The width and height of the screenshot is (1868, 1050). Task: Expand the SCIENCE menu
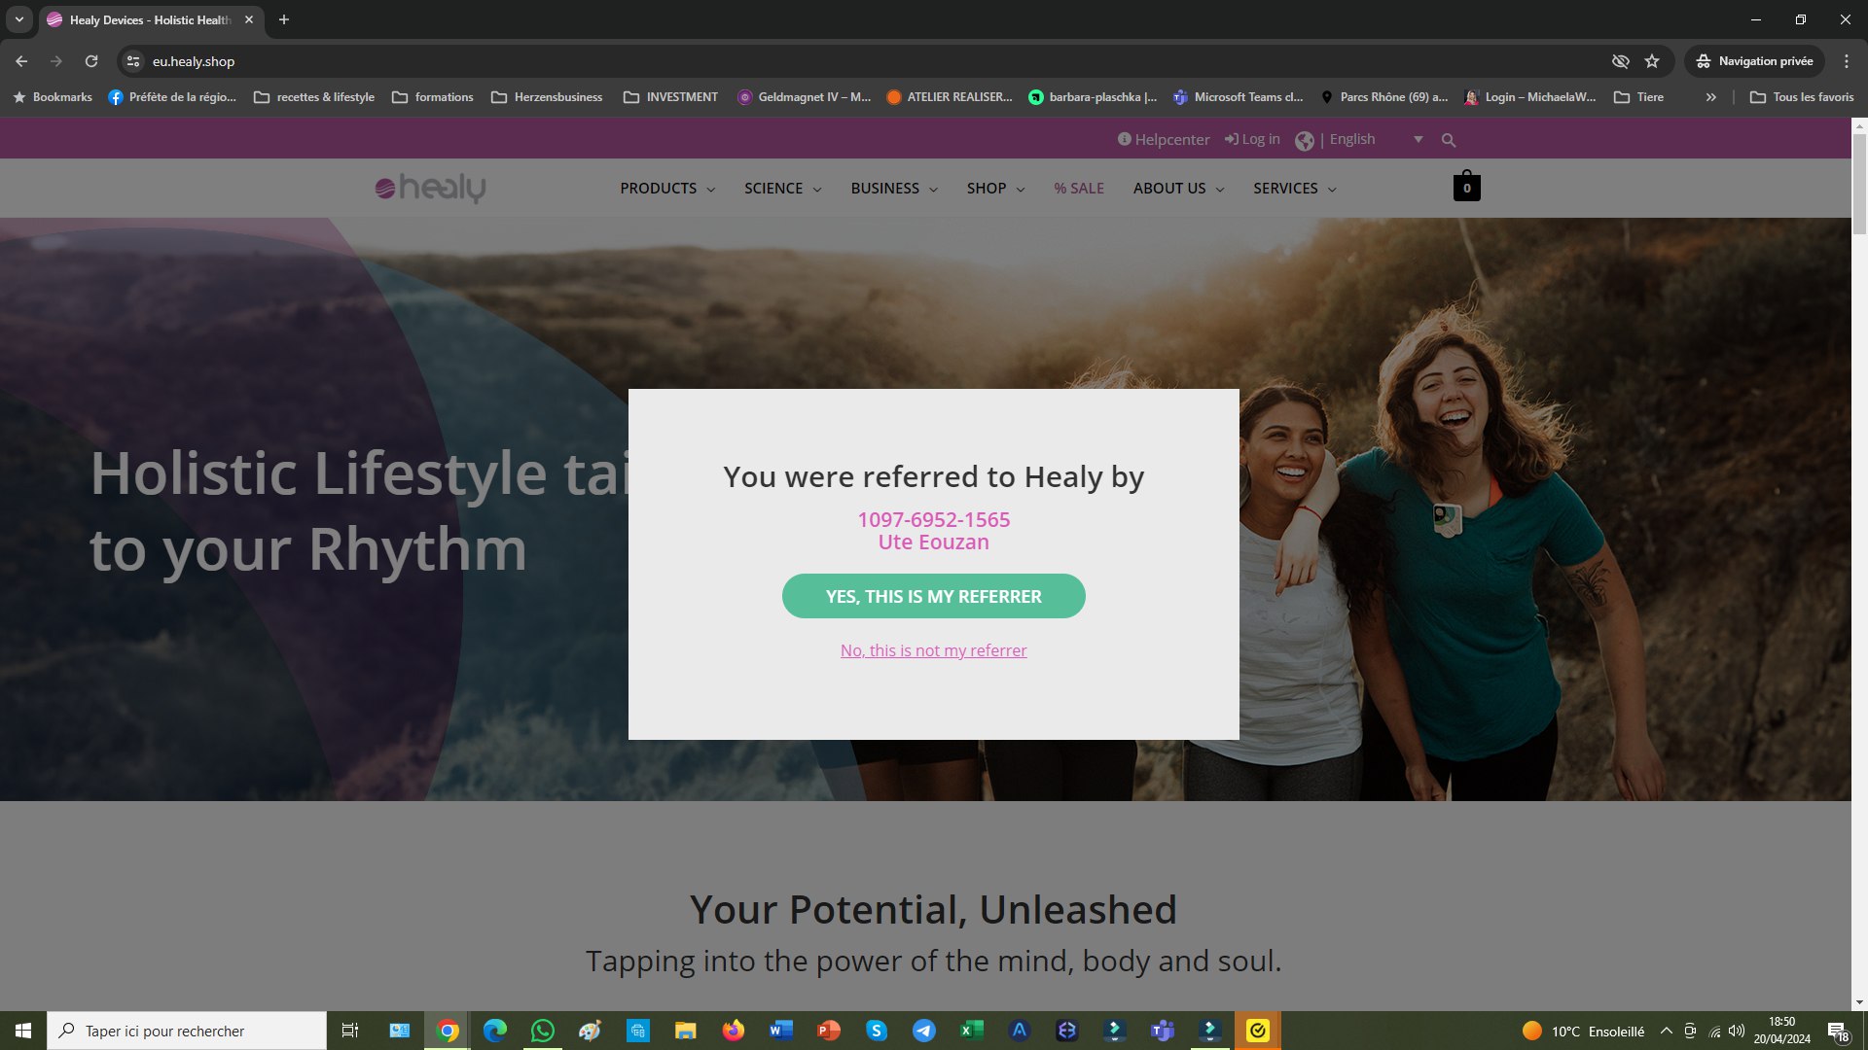click(783, 188)
